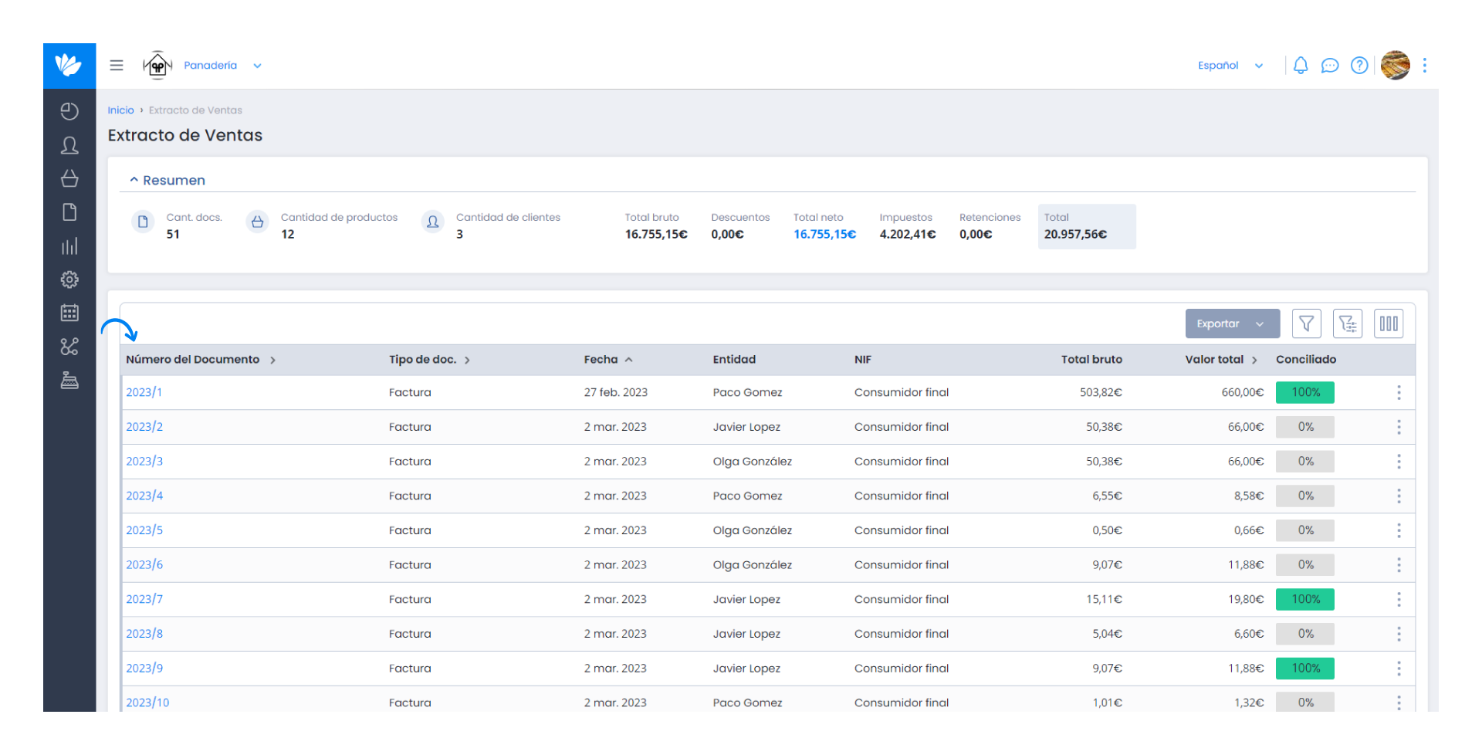Click the Cantidad de productos basket icon
The image size is (1482, 755).
[257, 222]
